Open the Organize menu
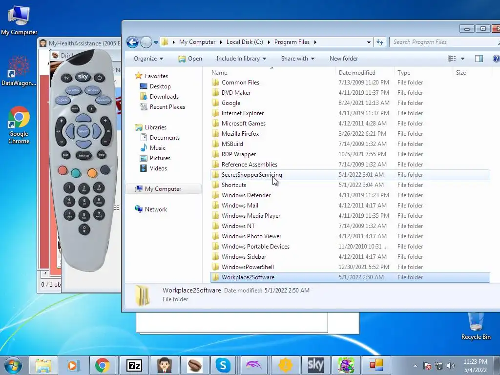 point(148,59)
